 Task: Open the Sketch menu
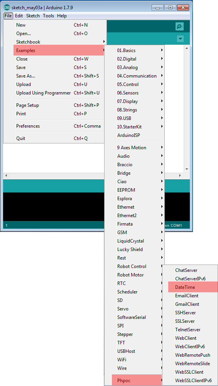point(33,16)
